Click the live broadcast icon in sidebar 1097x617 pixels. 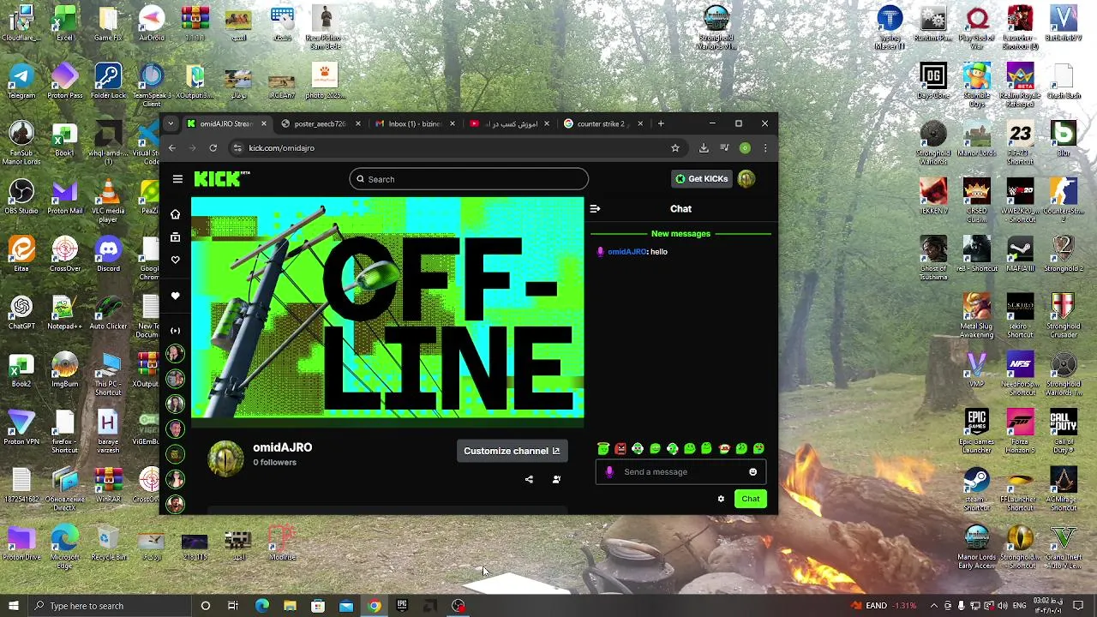(x=176, y=331)
